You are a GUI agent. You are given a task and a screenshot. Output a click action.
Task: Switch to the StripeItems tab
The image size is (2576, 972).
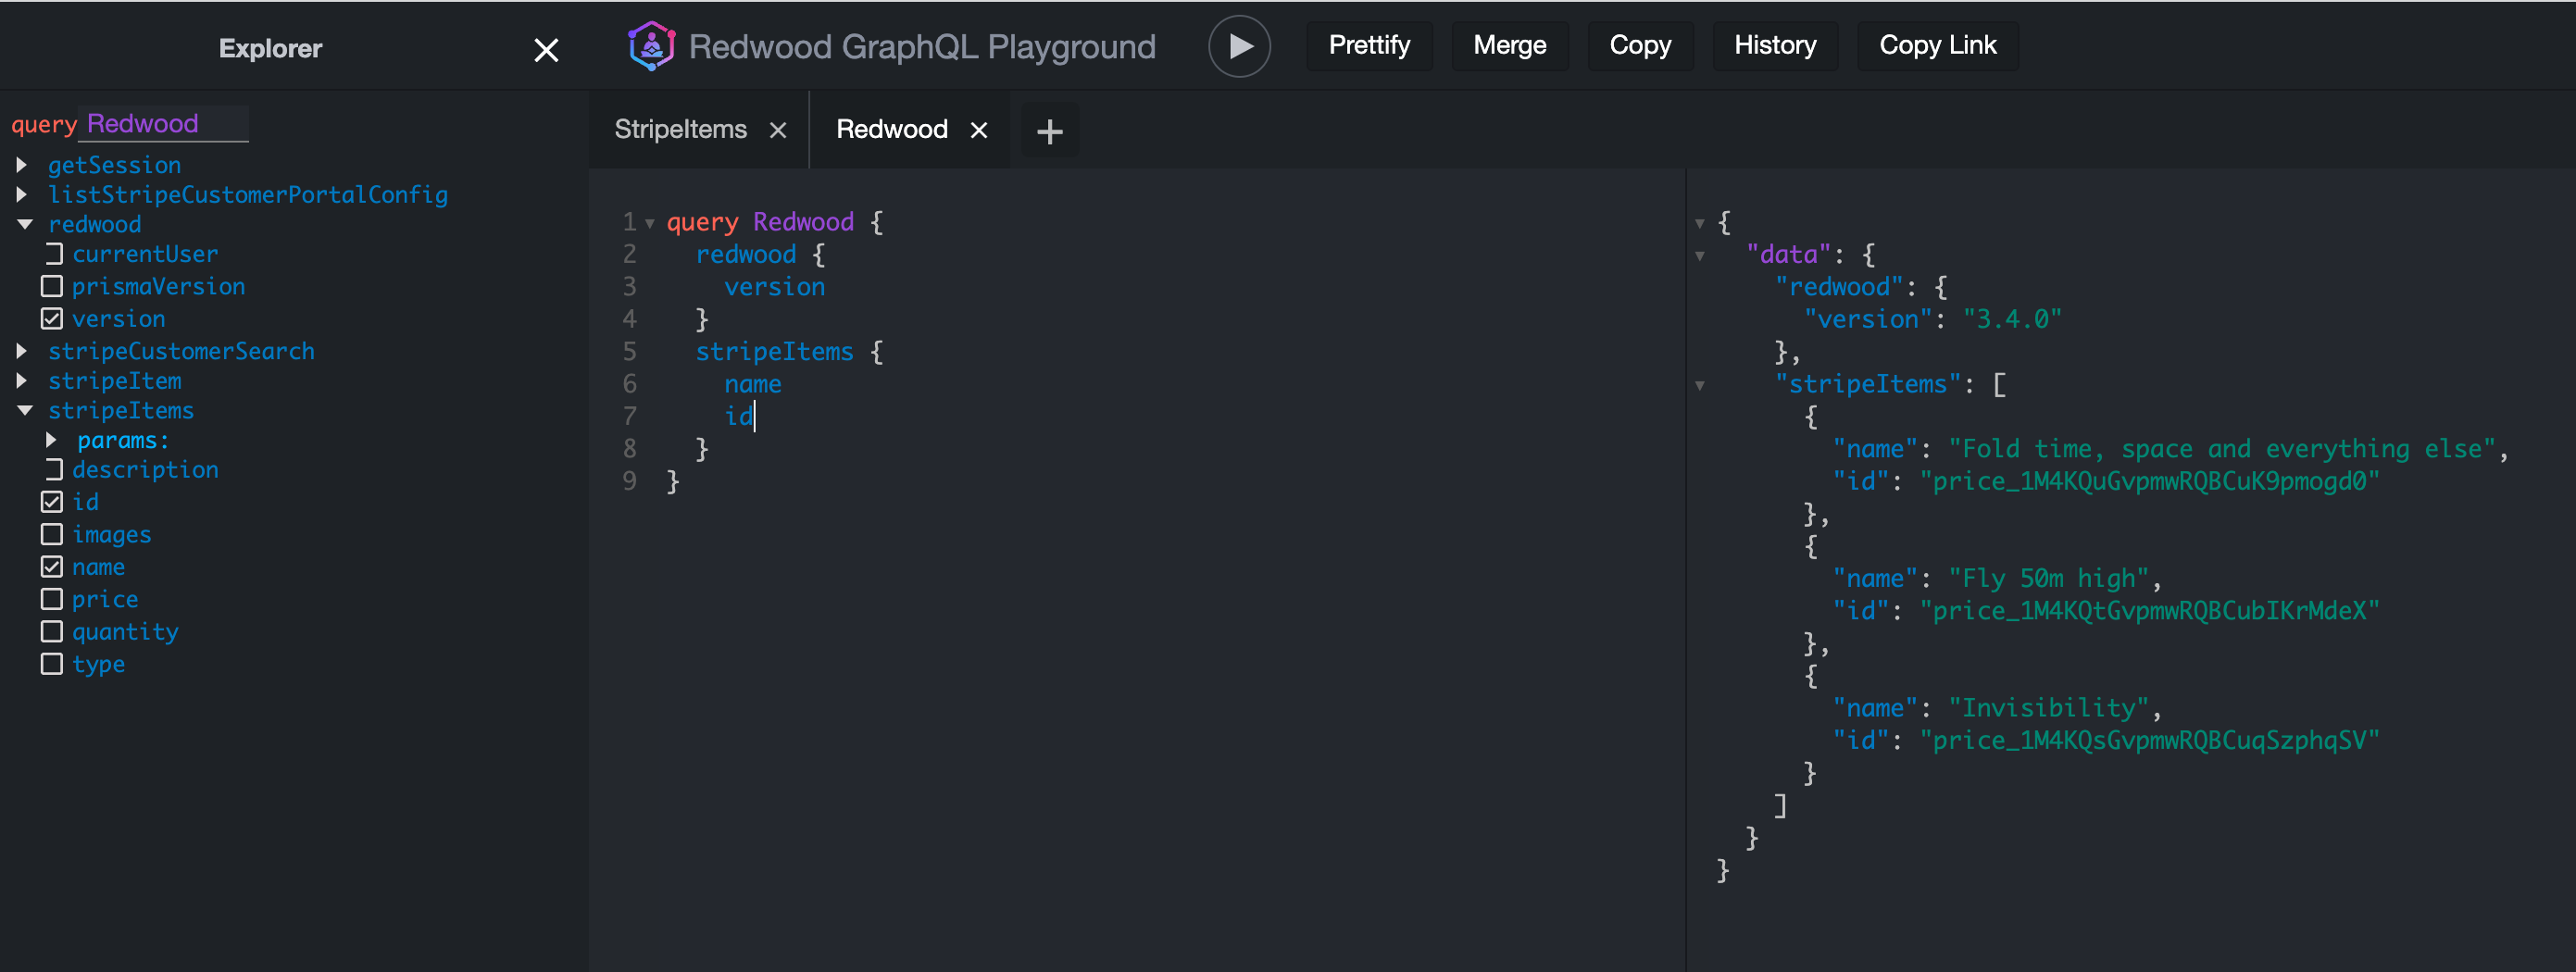(x=681, y=130)
